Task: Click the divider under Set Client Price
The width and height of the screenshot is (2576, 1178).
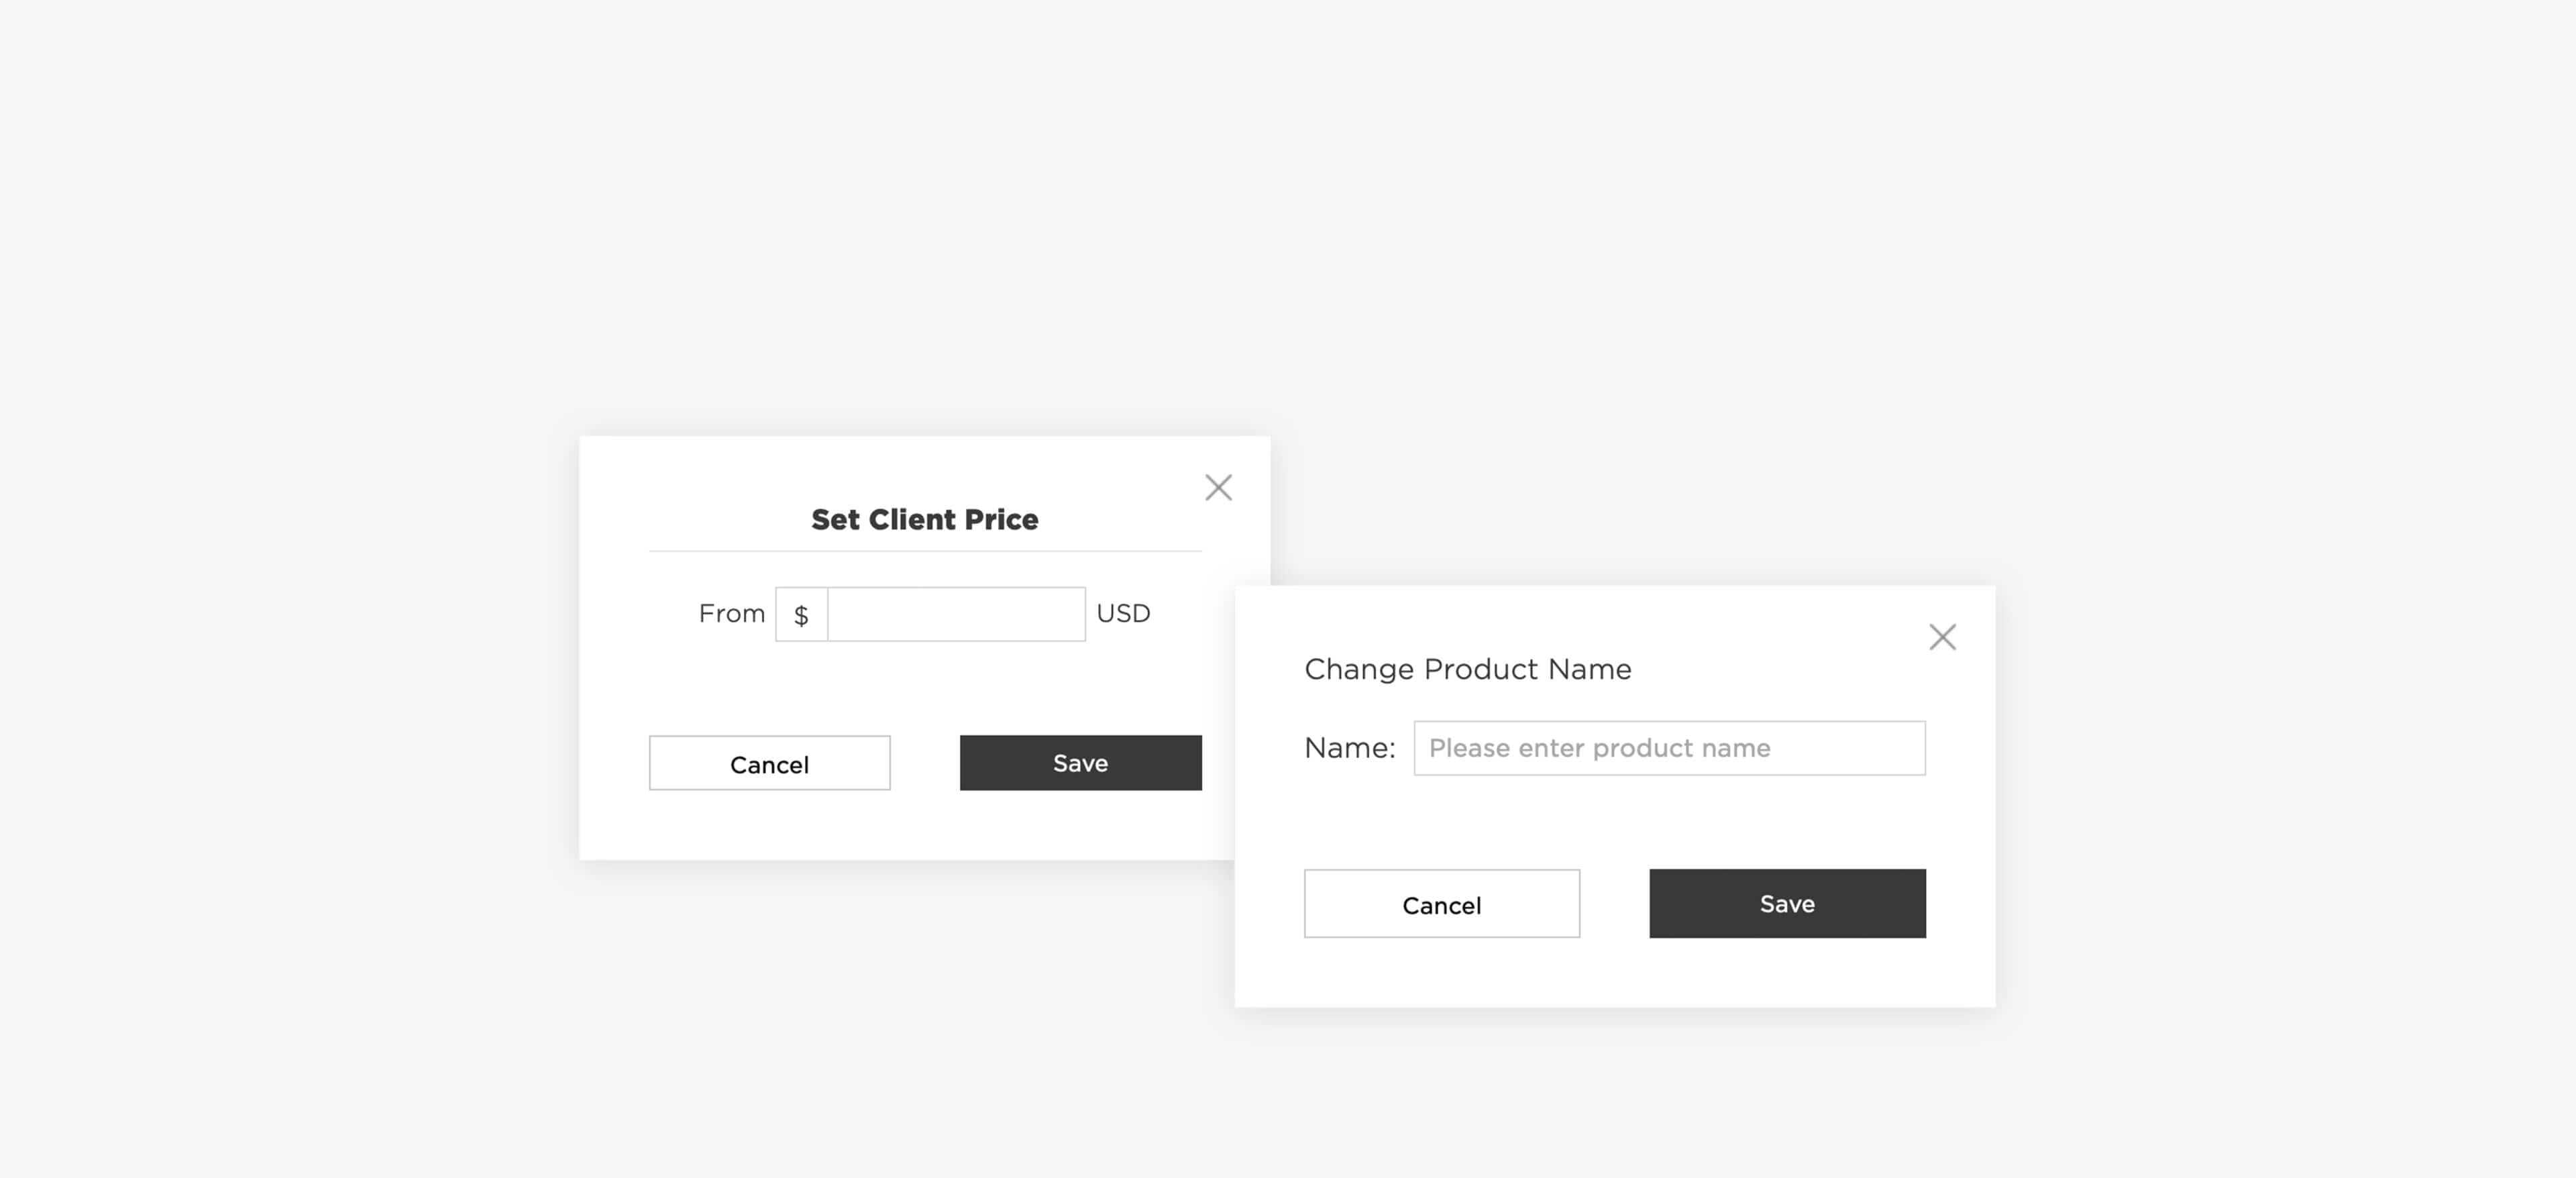Action: 924,549
